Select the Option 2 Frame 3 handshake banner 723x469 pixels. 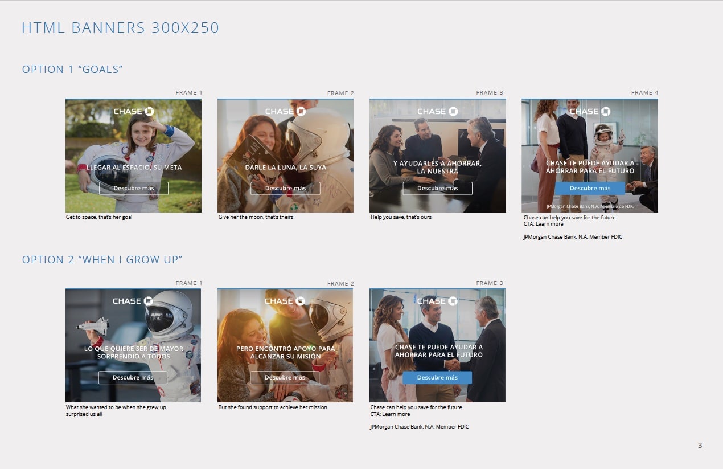(437, 345)
